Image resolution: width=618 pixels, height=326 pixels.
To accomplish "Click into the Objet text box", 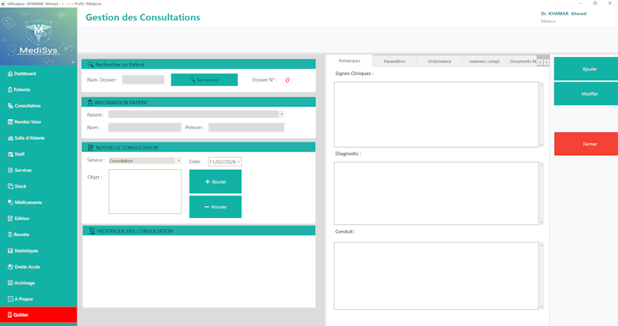I will 145,192.
